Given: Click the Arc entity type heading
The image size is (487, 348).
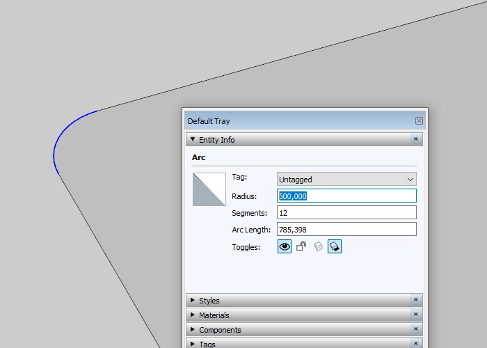Looking at the screenshot, I should pos(199,157).
